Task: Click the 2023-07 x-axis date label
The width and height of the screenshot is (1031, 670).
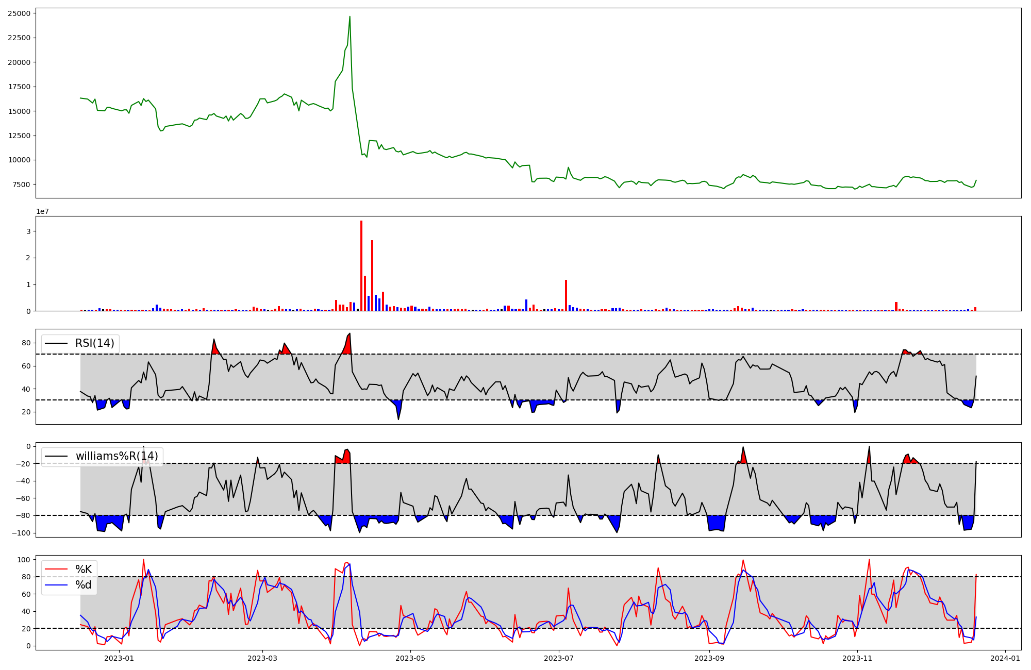Action: pos(559,658)
